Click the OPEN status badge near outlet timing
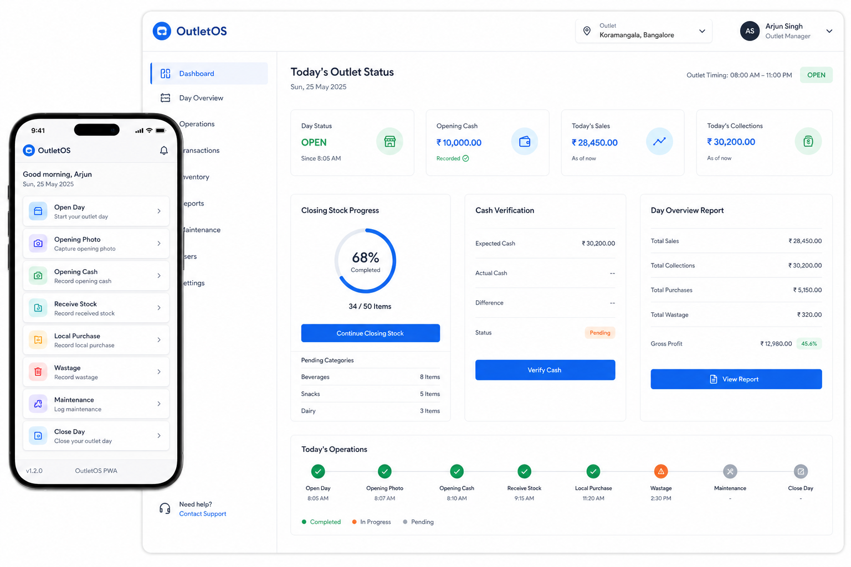This screenshot has height=567, width=851. [x=816, y=75]
